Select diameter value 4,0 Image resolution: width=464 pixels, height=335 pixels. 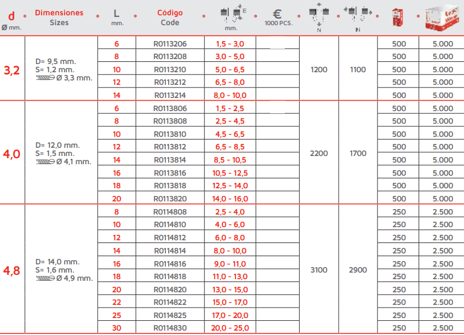(12, 154)
